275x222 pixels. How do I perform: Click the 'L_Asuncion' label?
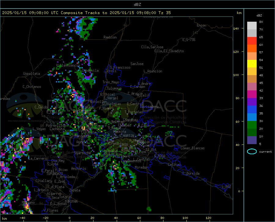153,71
